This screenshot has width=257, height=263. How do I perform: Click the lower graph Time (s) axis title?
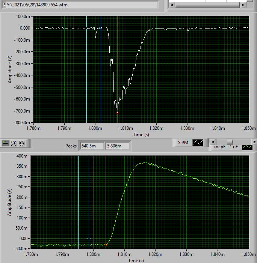click(x=136, y=261)
